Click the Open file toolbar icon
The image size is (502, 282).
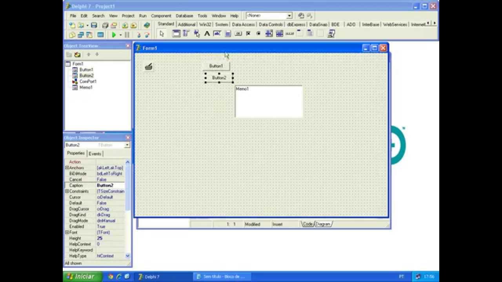point(80,25)
